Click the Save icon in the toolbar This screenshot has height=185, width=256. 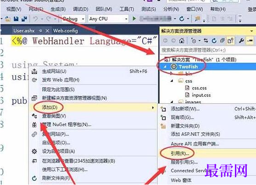coord(16,19)
